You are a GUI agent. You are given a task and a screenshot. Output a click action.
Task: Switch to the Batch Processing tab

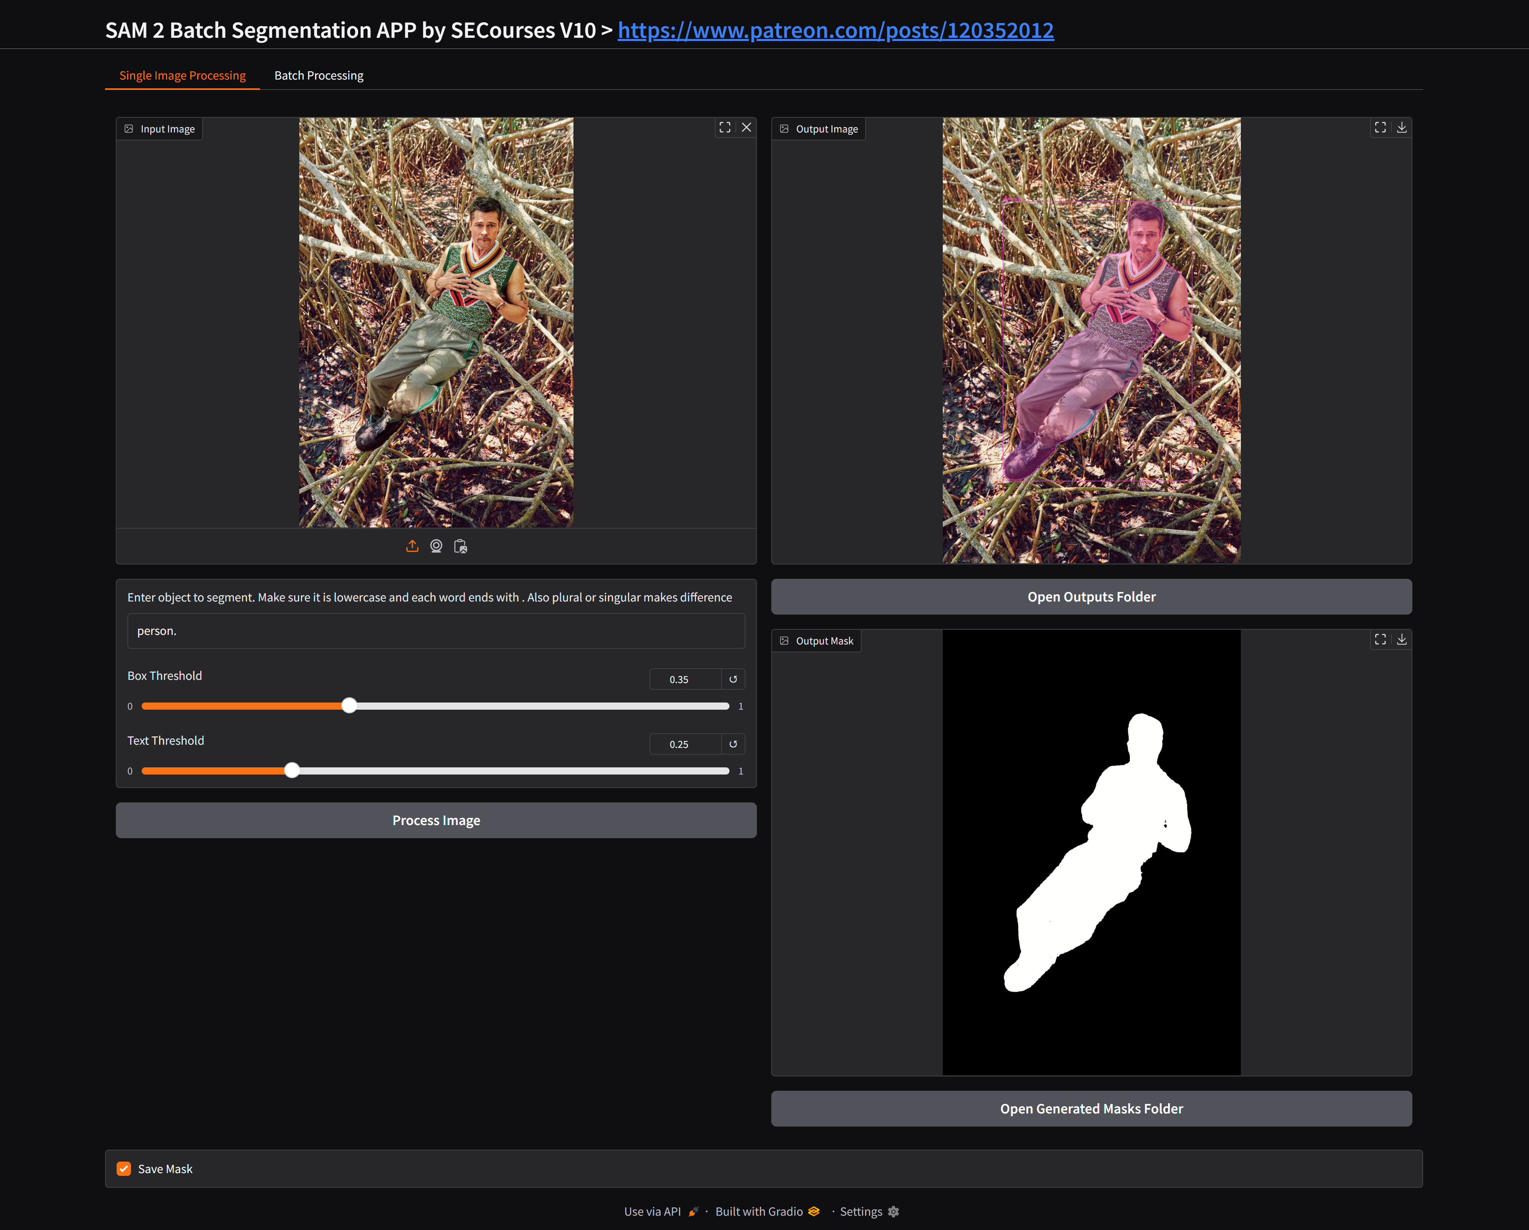(318, 75)
